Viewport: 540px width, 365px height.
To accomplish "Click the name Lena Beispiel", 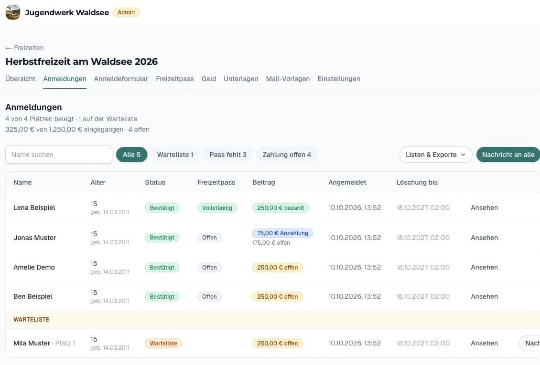I will [34, 208].
